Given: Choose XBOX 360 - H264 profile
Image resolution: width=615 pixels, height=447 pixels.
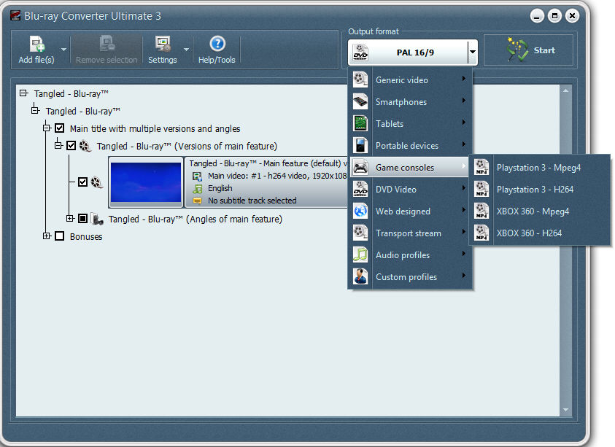Looking at the screenshot, I should [x=540, y=233].
